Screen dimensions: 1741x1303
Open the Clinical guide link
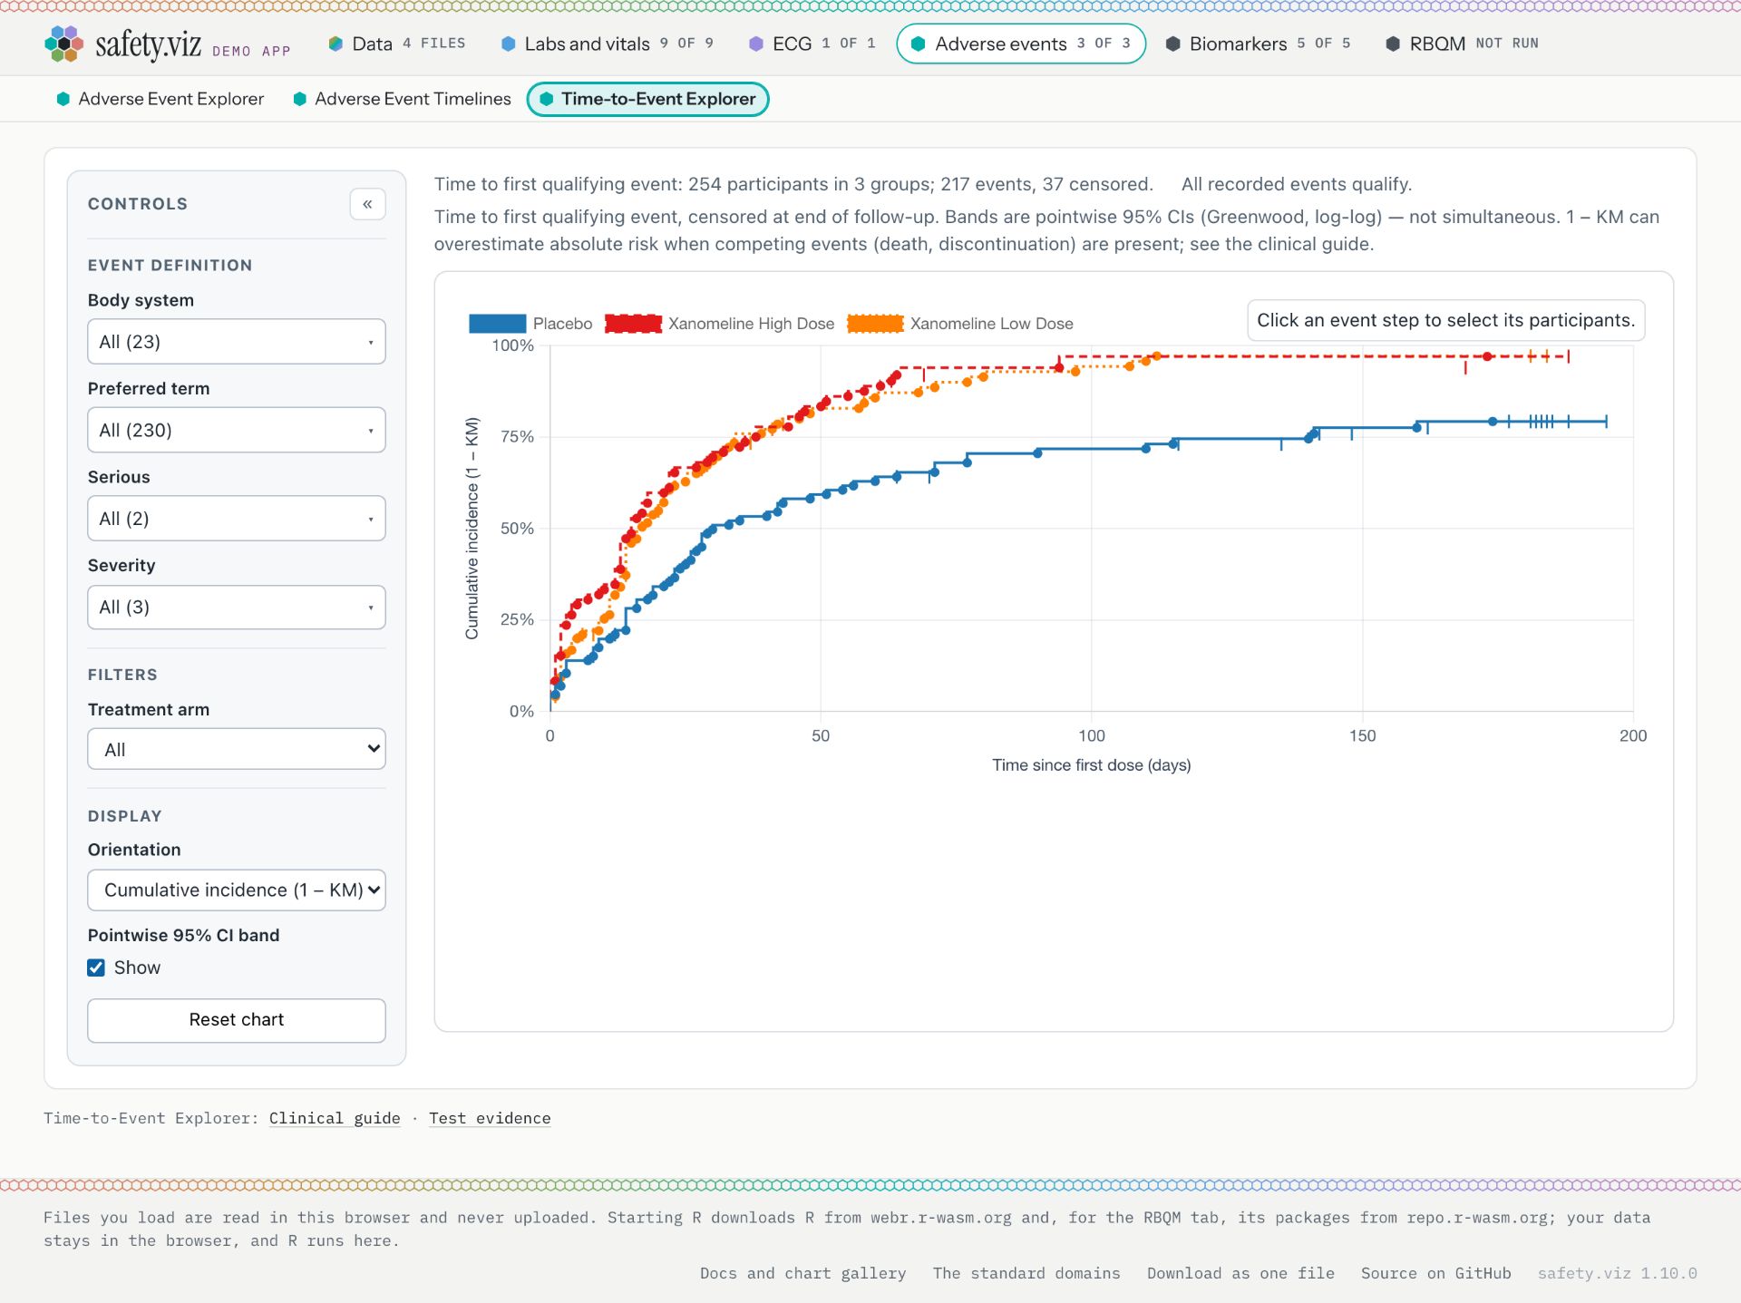(x=335, y=1118)
